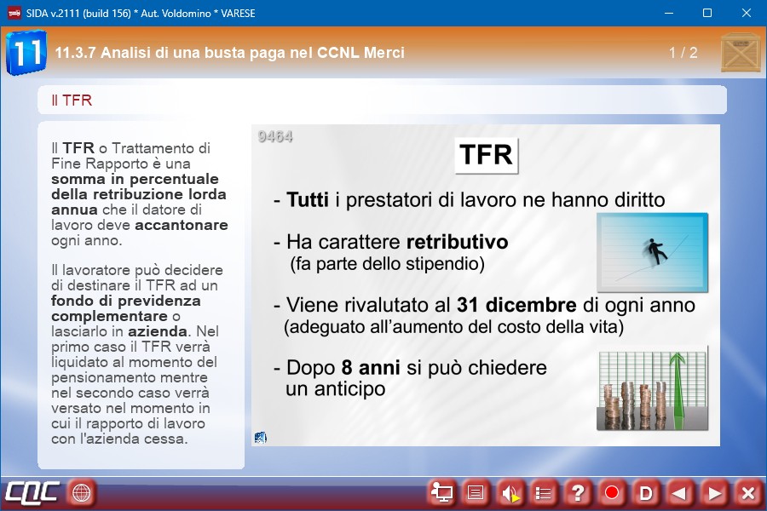Click the globe web icon

[x=82, y=492]
